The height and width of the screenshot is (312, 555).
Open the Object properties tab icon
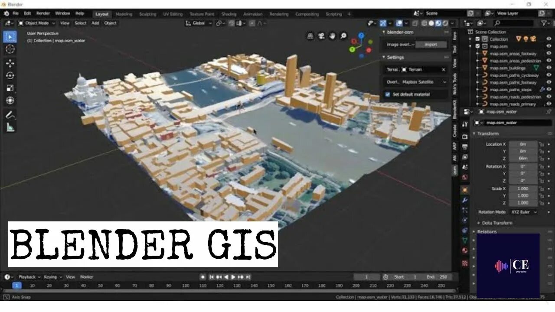(465, 190)
